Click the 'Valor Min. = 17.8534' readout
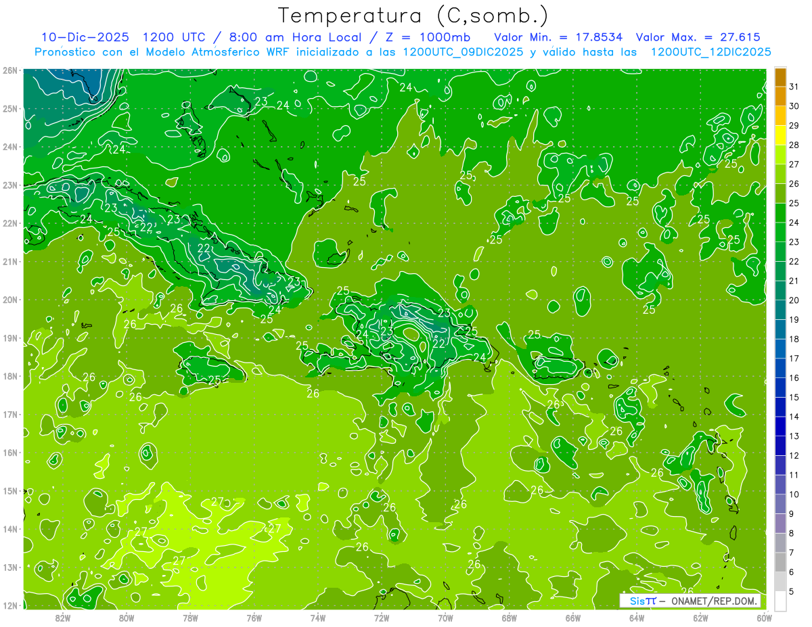The image size is (812, 627). [558, 37]
